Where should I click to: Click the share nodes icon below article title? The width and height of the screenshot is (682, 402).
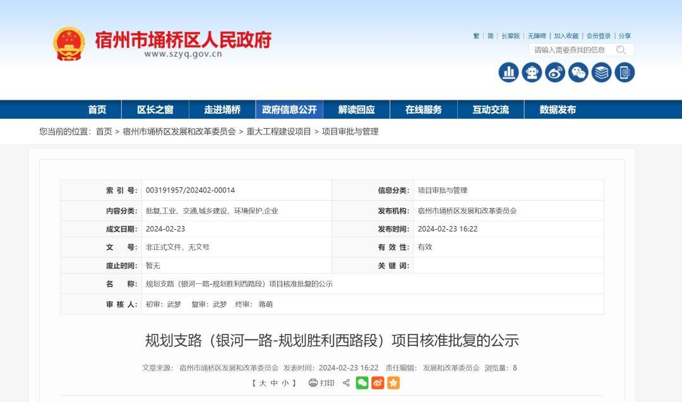coord(346,383)
